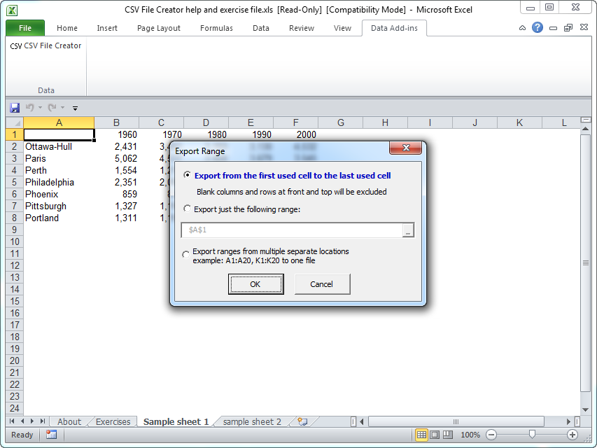Open the File tab
This screenshot has width=597, height=448.
coord(25,28)
